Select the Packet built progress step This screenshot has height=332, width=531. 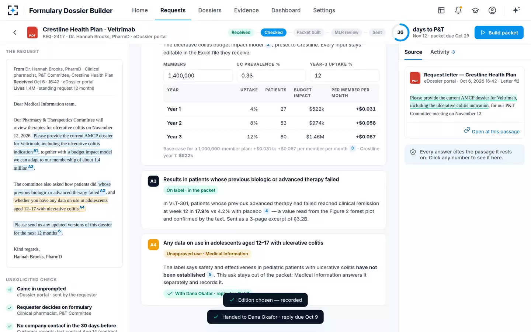(x=309, y=32)
